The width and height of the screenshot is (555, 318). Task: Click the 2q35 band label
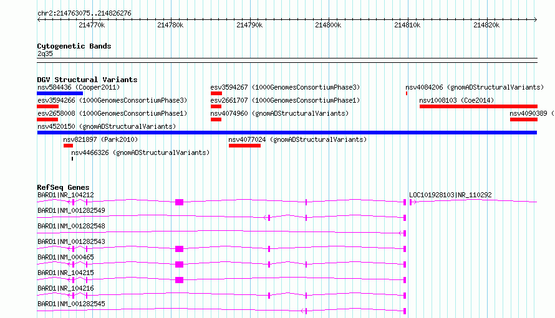pos(45,54)
